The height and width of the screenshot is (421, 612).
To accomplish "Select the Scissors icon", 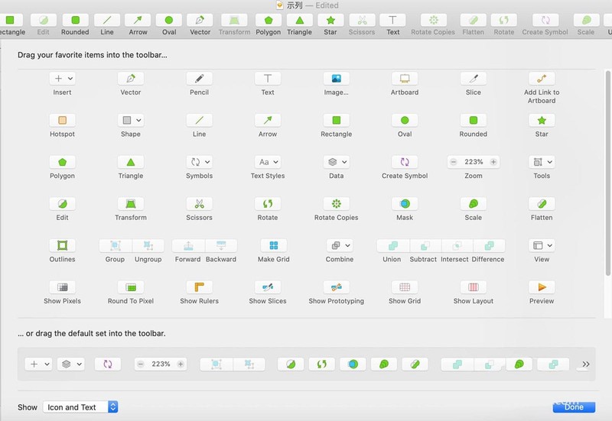I will coord(199,204).
